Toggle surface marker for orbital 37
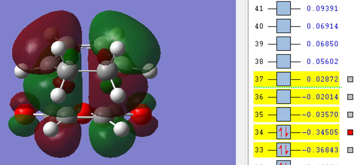Image resolution: width=357 pixels, height=165 pixels. click(x=350, y=79)
